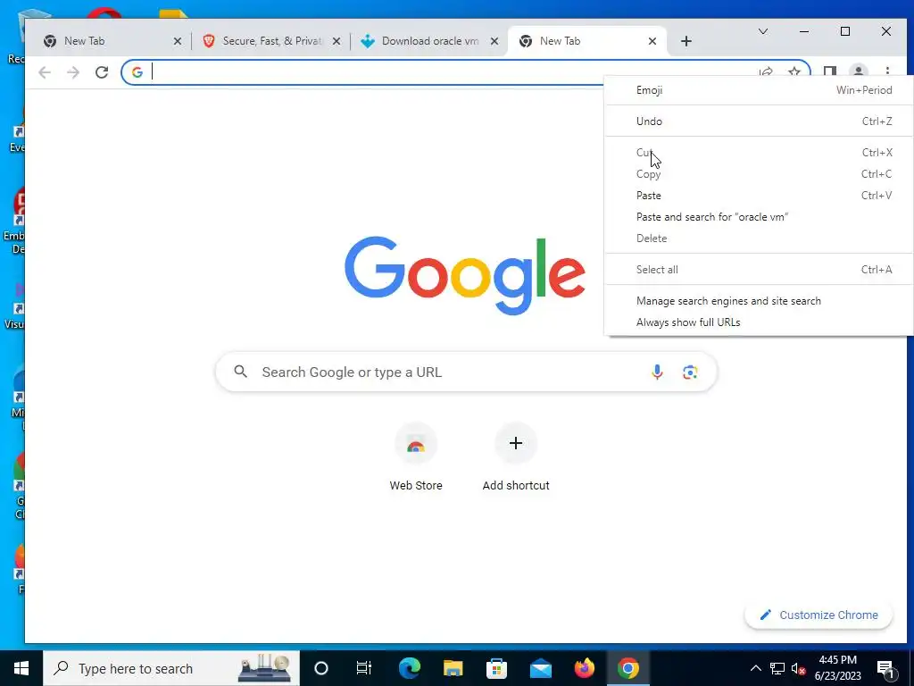Open the Windows Start menu
This screenshot has width=914, height=686.
(21, 668)
